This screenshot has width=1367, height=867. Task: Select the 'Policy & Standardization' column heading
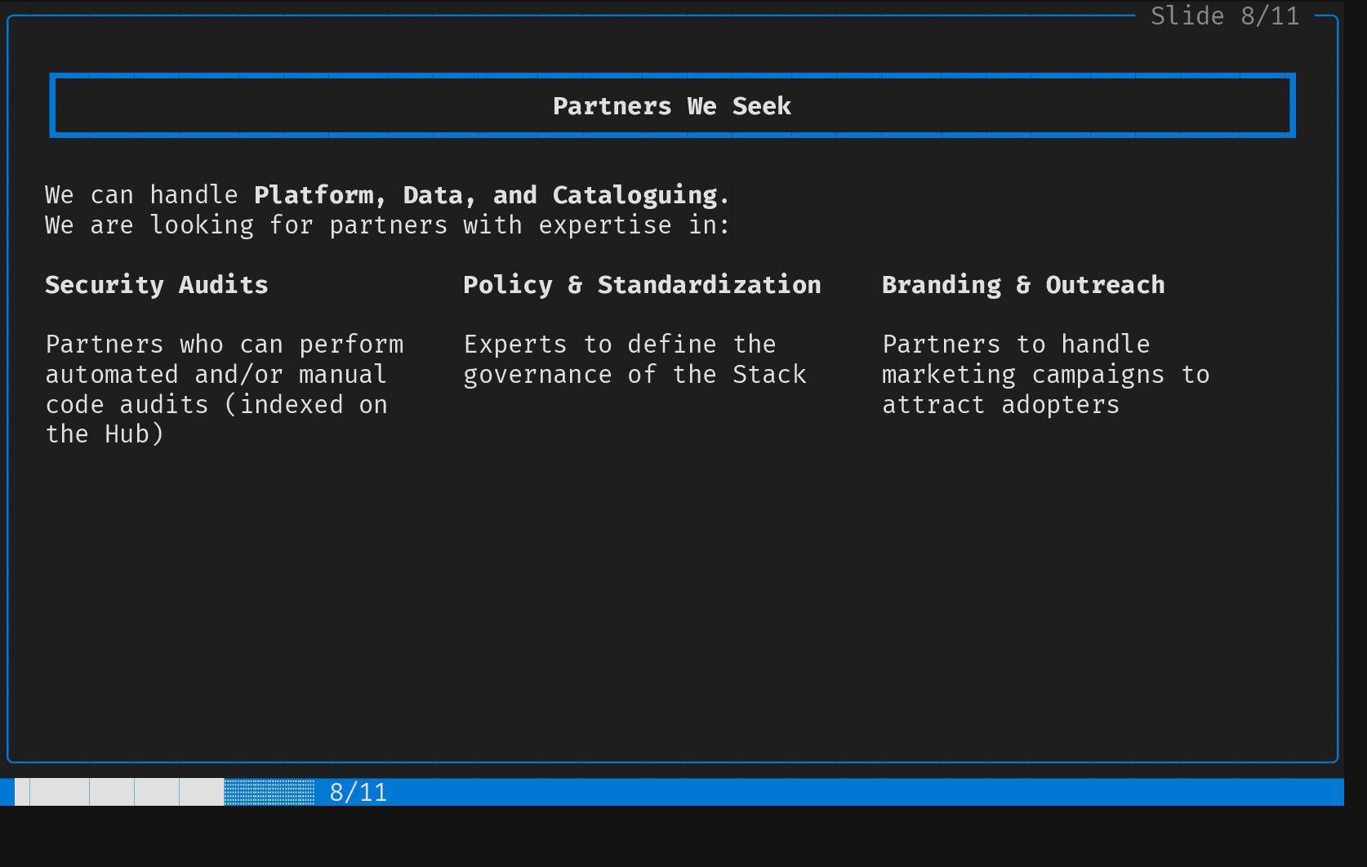click(642, 285)
